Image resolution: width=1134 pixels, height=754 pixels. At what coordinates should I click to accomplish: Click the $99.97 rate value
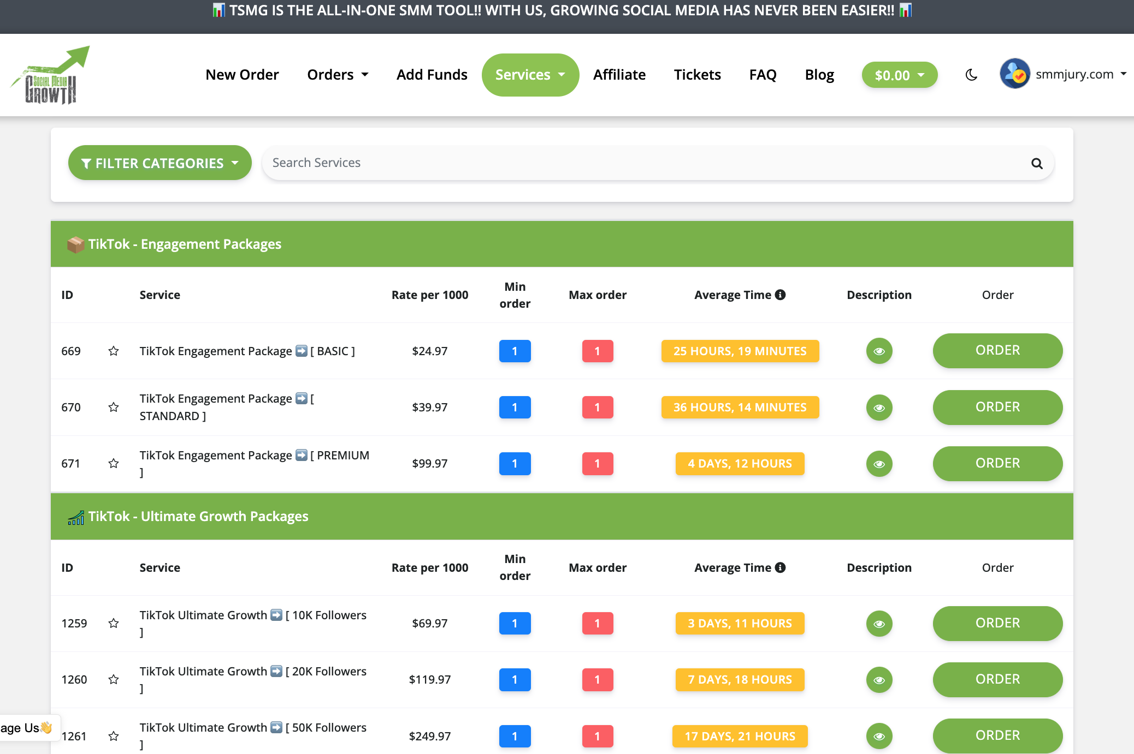[x=430, y=463]
